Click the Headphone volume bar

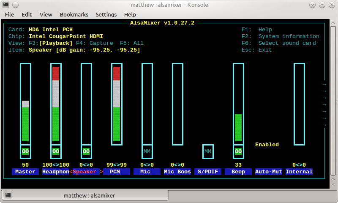(56, 104)
